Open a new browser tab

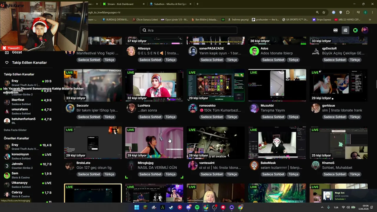coord(197,4)
